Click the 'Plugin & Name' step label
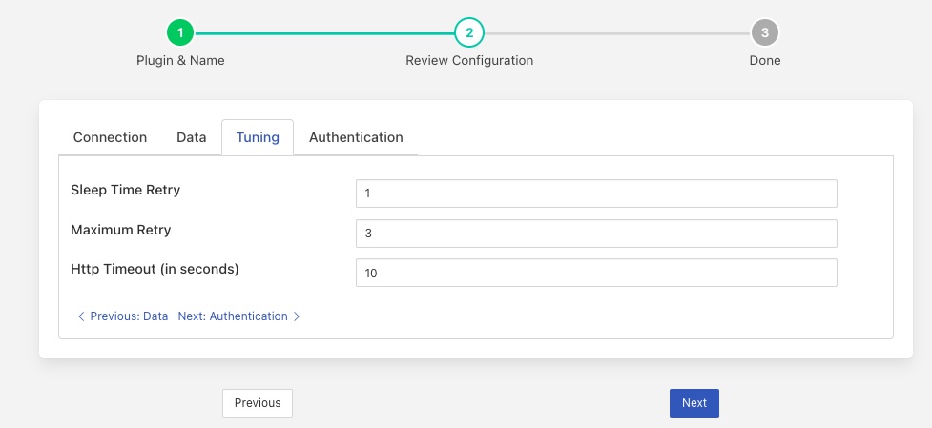The image size is (932, 428). point(180,60)
